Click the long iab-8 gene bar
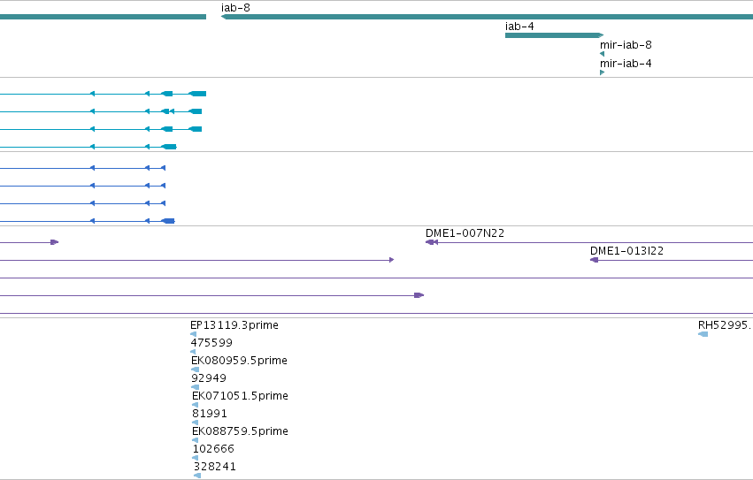This screenshot has width=753, height=480. 487,17
